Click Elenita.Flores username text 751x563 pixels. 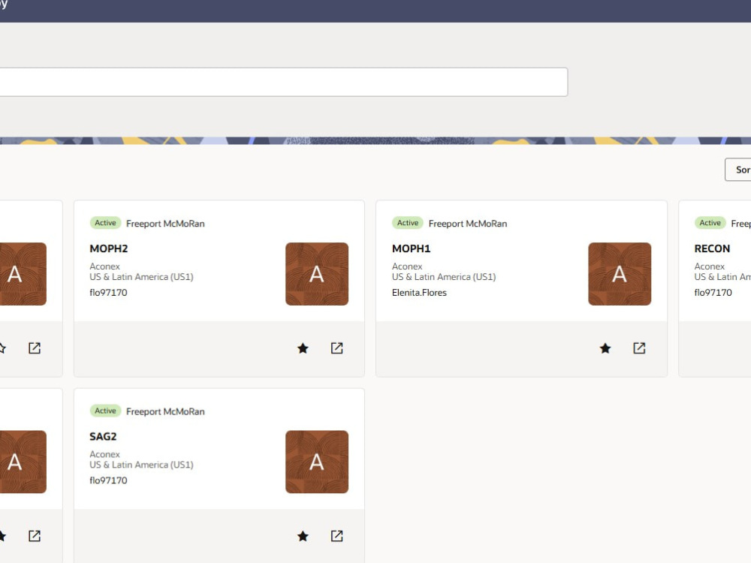tap(419, 293)
